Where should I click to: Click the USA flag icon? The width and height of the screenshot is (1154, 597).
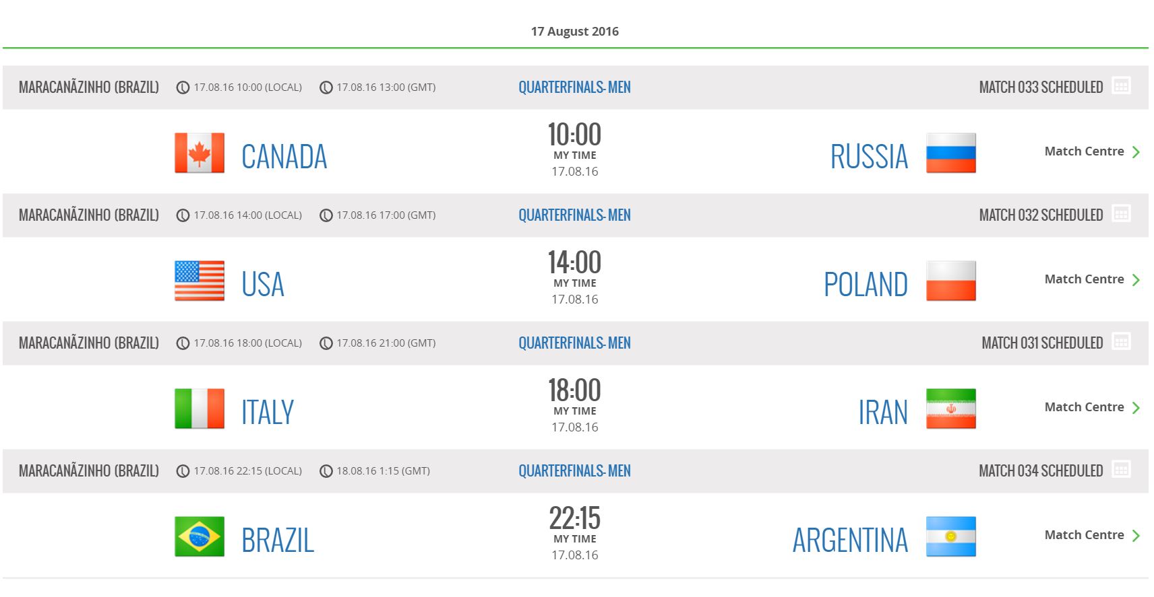coord(200,281)
